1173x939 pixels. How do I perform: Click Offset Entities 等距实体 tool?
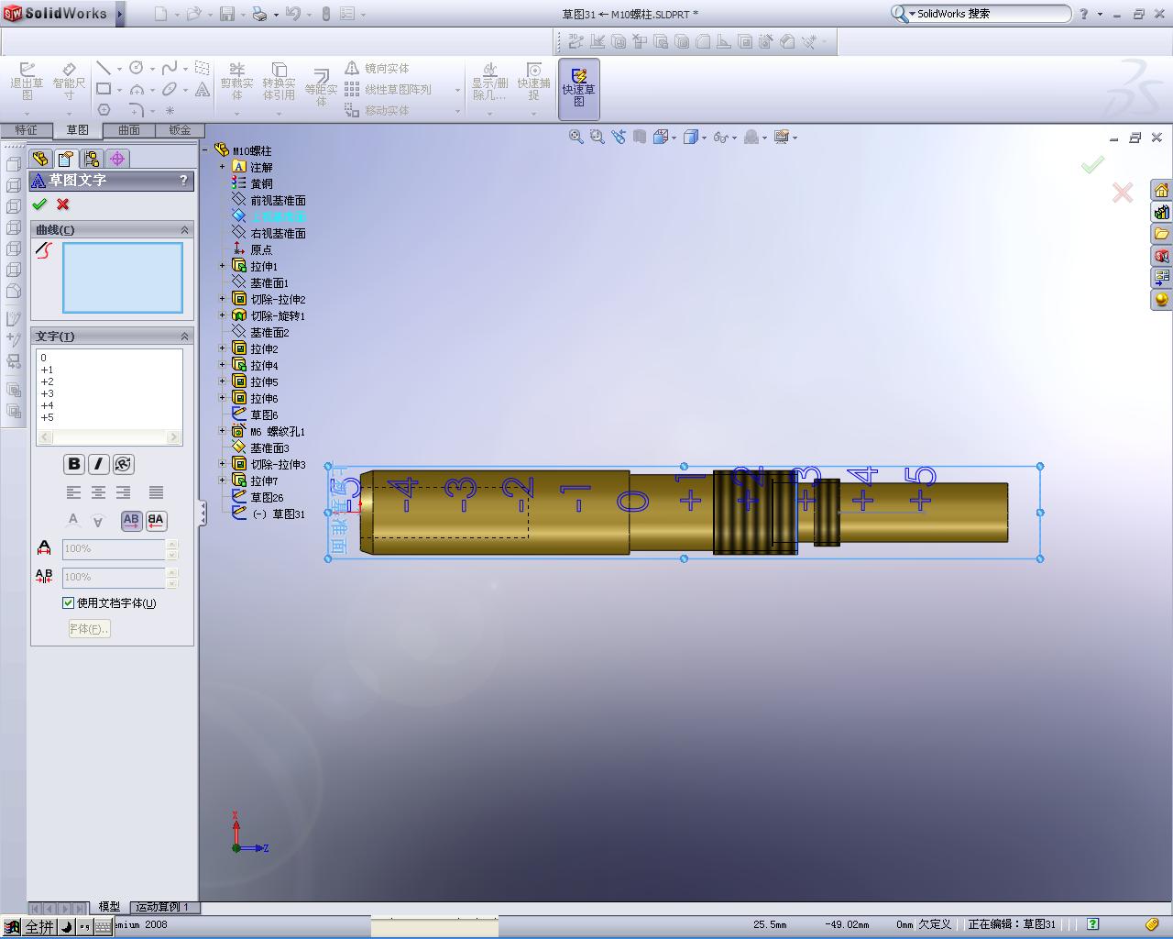point(321,89)
